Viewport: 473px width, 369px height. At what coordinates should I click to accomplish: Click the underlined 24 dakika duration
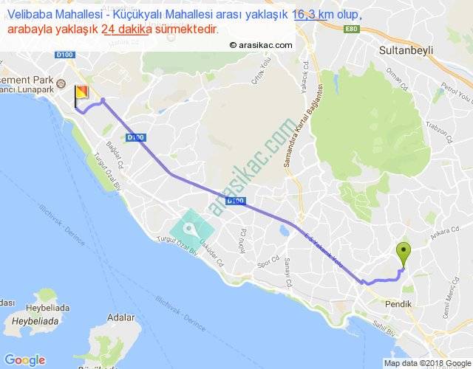click(x=126, y=30)
